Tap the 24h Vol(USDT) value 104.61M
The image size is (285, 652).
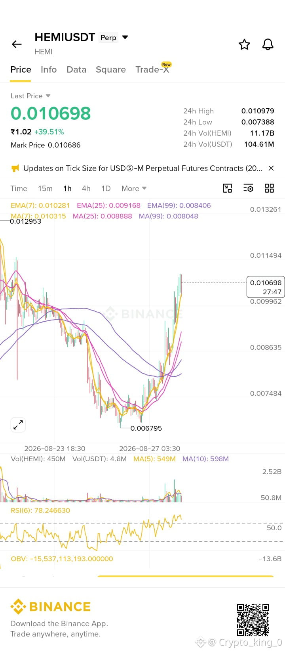[x=259, y=144]
